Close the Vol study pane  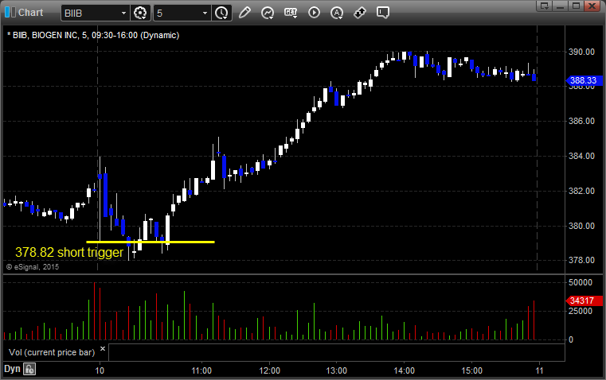pos(103,349)
